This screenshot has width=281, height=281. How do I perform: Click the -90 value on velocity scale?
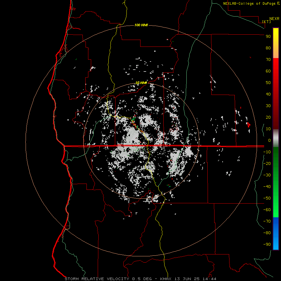point(267,244)
